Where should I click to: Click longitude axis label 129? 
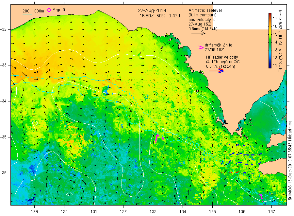coord(35,212)
